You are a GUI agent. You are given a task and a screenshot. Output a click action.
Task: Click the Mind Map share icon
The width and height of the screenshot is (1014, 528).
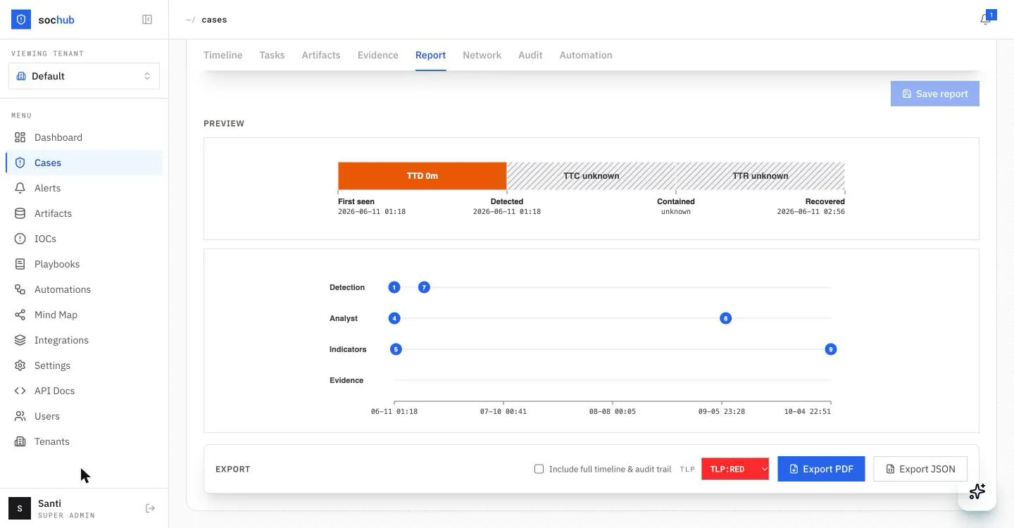point(20,315)
